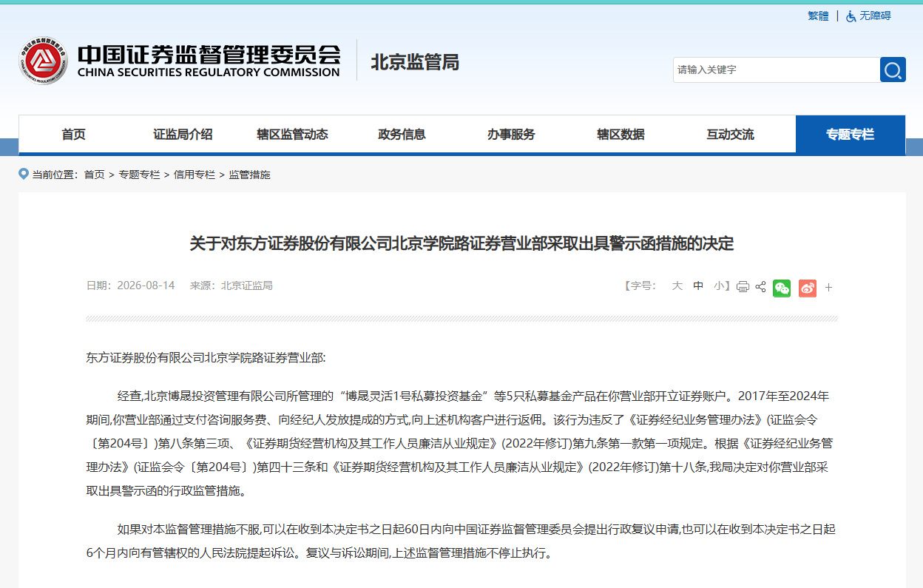Open the 政务信息 navigation tab
This screenshot has width=923, height=588.
(402, 135)
